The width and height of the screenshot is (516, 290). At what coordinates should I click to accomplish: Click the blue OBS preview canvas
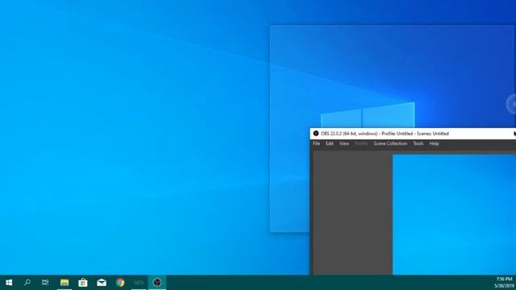coord(454,214)
